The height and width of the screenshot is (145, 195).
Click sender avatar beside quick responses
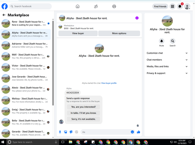tap(61, 122)
